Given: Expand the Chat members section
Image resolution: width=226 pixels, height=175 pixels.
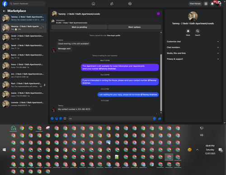Looking at the screenshot, I should 193,47.
